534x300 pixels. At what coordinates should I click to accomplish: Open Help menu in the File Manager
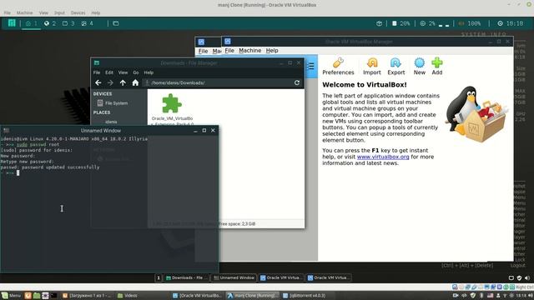(x=149, y=72)
